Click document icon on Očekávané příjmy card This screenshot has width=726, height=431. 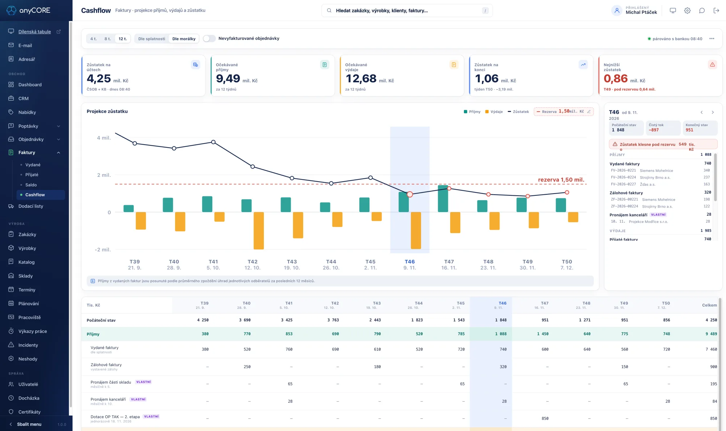tap(325, 65)
